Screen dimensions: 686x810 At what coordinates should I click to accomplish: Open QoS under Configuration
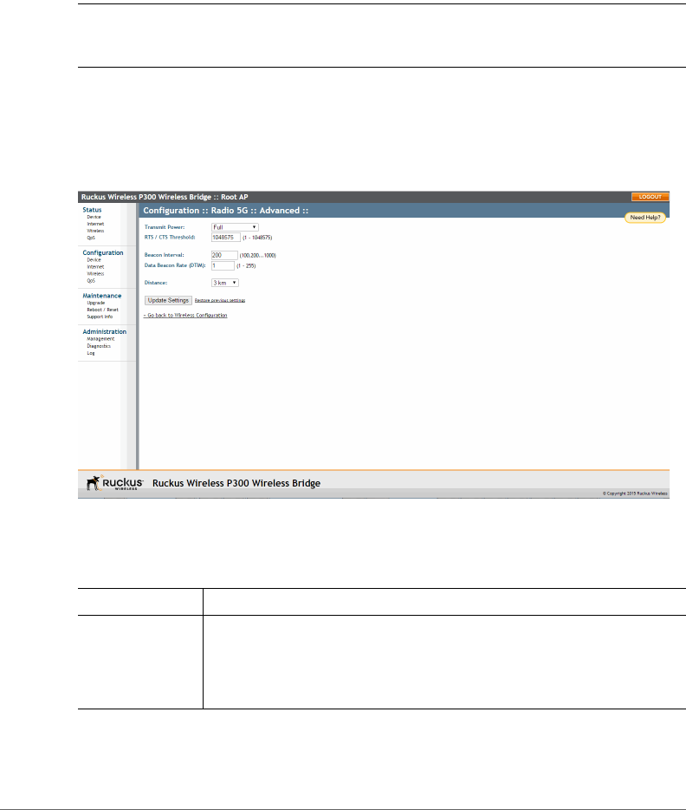[x=91, y=280]
